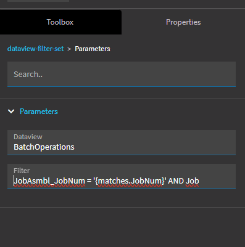Click empty space right of BatchOperations

click(x=154, y=147)
